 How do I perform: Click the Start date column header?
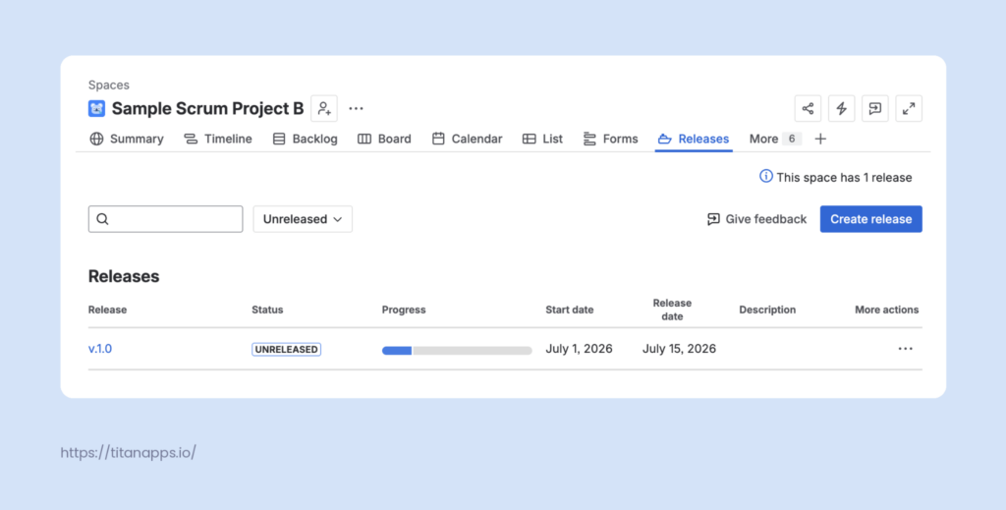pos(569,310)
